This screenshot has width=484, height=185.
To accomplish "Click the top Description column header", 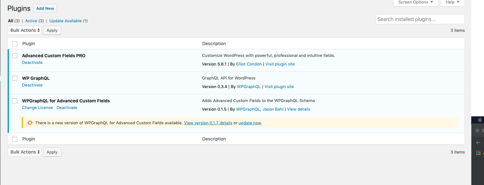I will click(x=214, y=44).
